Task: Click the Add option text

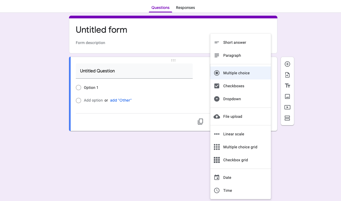Action: pos(93,100)
